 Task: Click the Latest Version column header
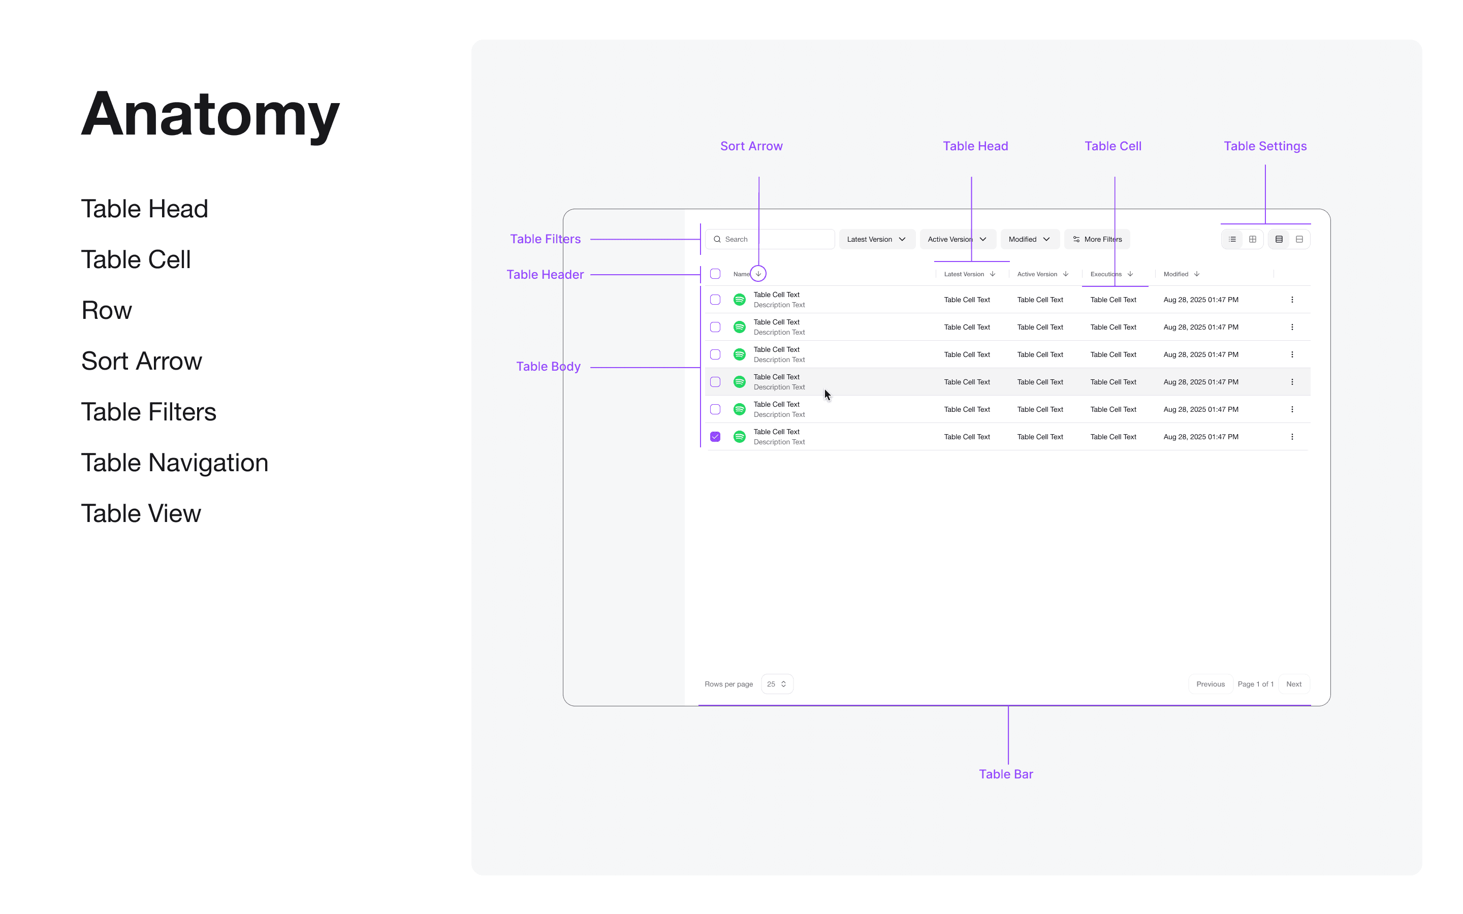click(964, 274)
